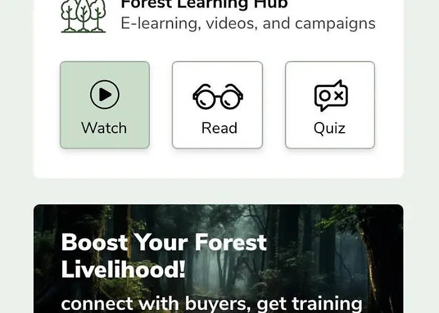
Task: Tap the play circle icon above Watch
Action: click(105, 95)
